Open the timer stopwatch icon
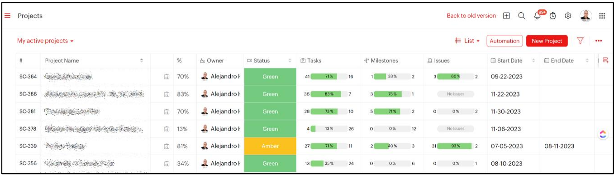614x175 pixels. pyautogui.click(x=553, y=16)
